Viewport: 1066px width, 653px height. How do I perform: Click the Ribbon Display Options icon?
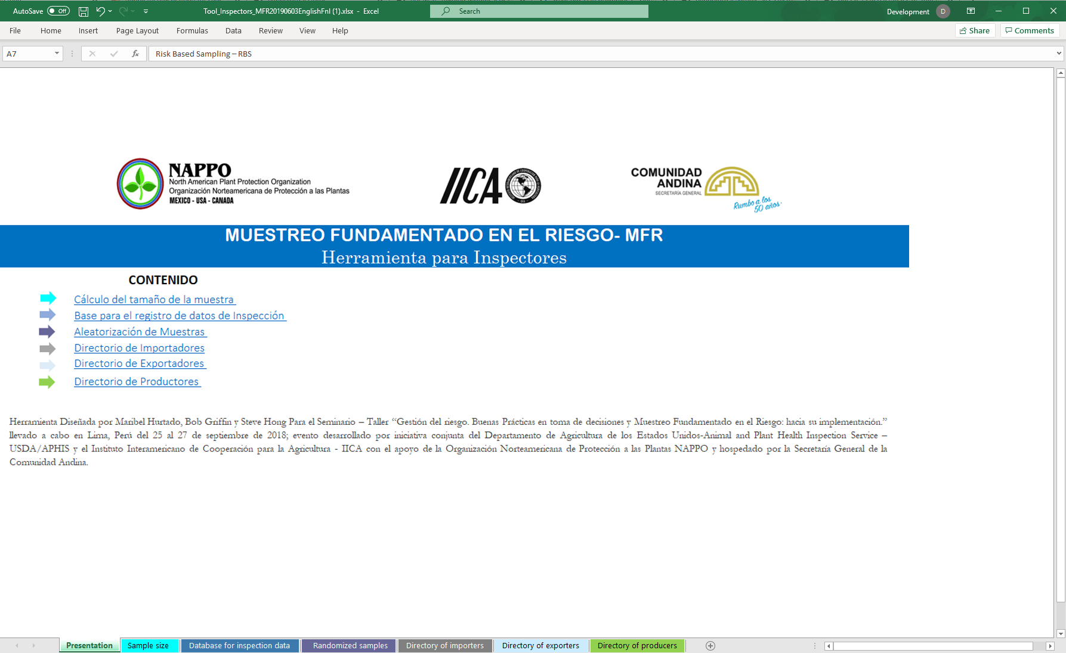tap(971, 11)
